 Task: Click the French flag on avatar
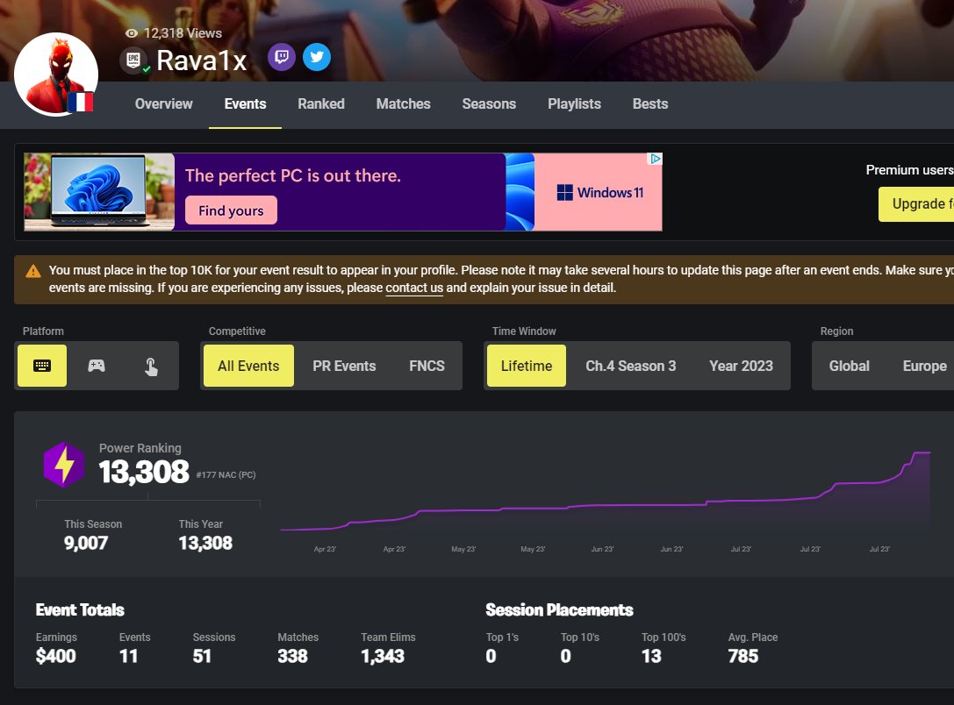(x=81, y=102)
